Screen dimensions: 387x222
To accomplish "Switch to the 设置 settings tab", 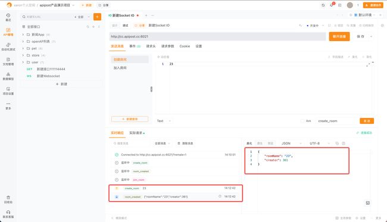I will [x=199, y=46].
